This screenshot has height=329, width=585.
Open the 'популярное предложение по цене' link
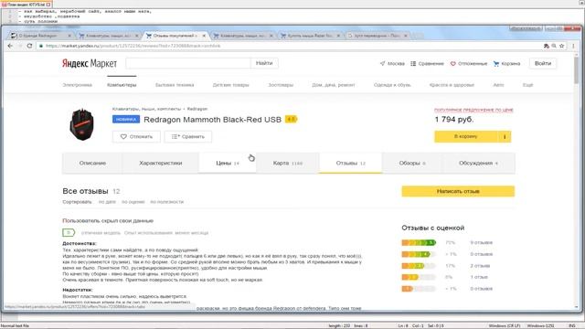(473, 110)
